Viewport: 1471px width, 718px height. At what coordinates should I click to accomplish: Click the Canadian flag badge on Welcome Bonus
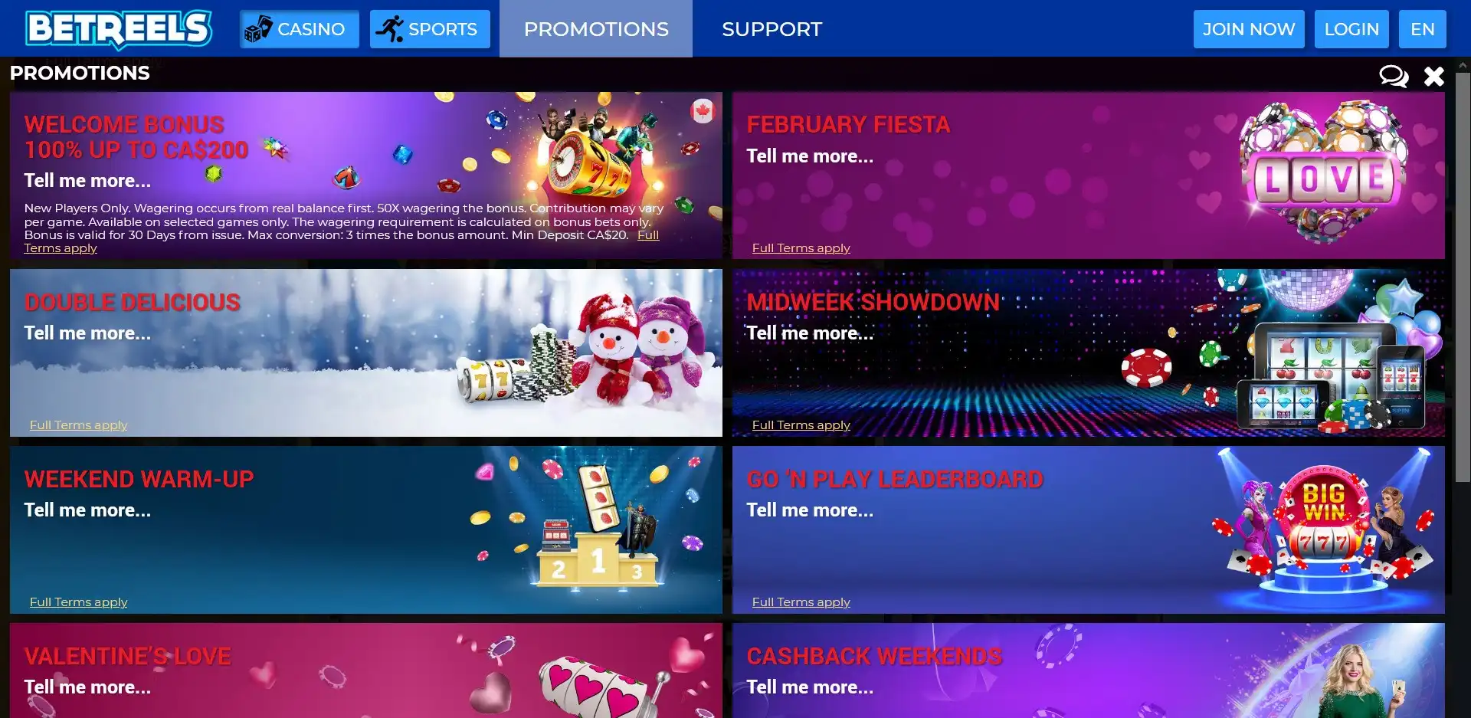702,111
